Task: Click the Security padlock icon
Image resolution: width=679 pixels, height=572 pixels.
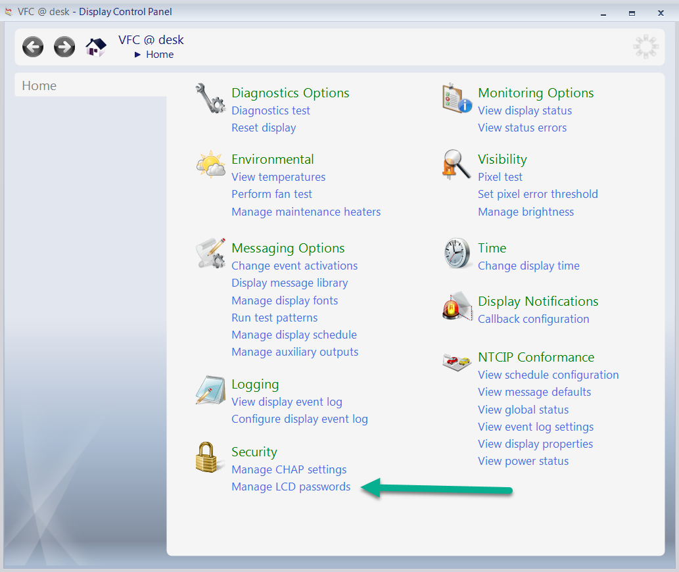Action: (210, 457)
